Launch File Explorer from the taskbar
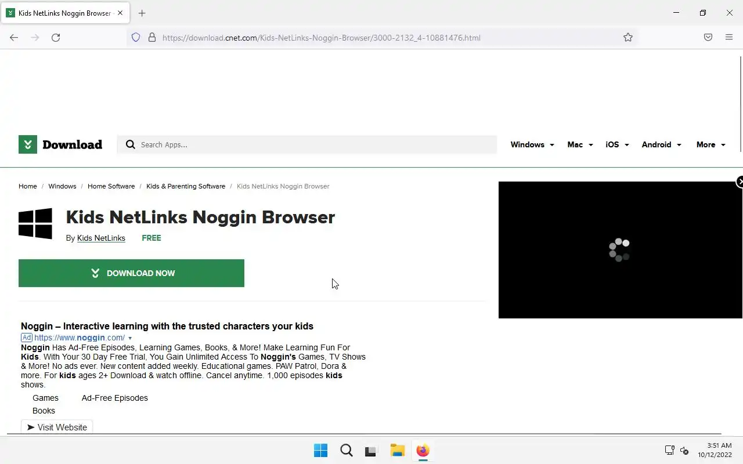This screenshot has width=743, height=464. click(397, 450)
